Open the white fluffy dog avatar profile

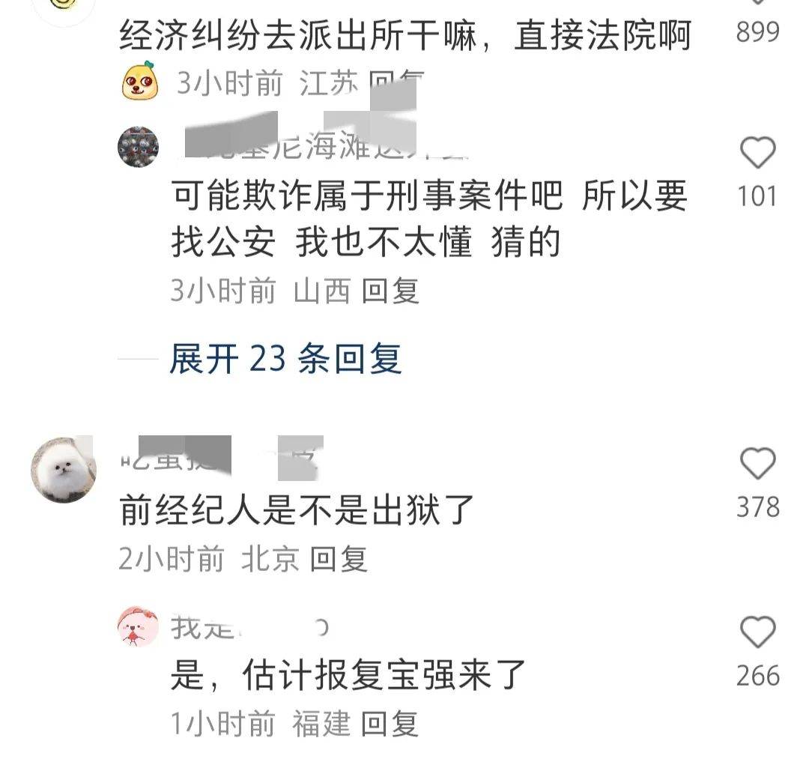click(64, 469)
